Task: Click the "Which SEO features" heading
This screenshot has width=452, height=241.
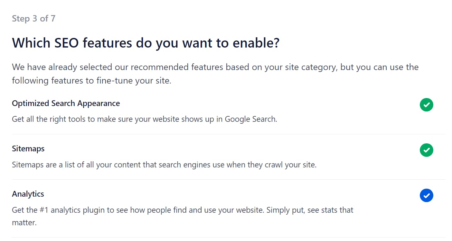Action: point(146,43)
